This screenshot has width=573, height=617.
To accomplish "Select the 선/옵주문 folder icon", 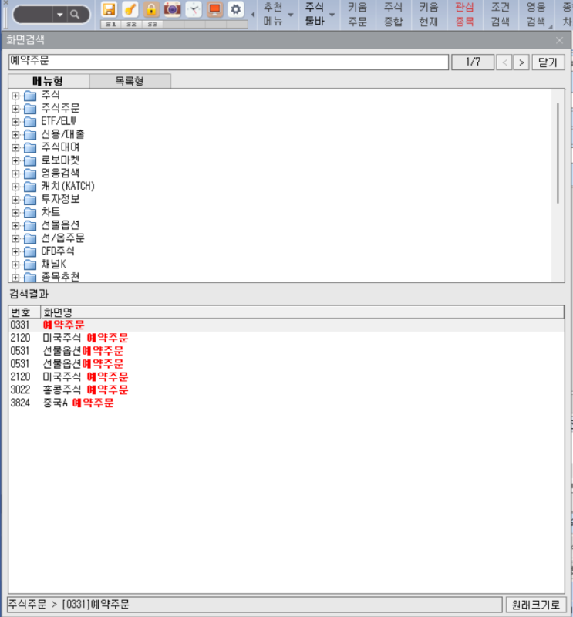I will pos(30,238).
